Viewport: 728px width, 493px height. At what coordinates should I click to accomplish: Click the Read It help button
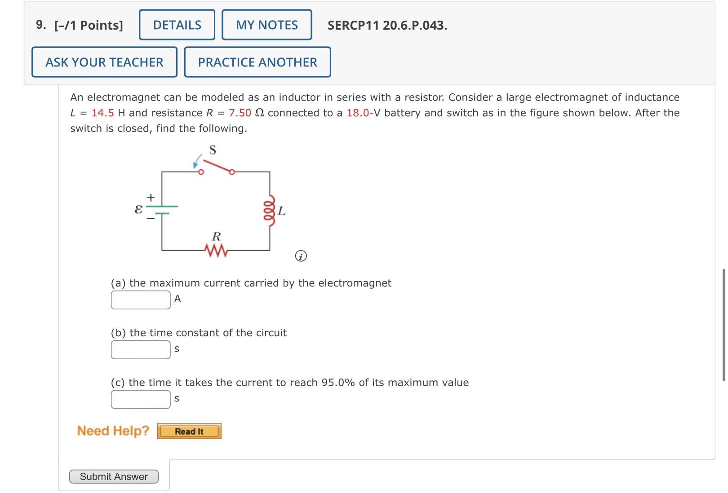pyautogui.click(x=189, y=431)
